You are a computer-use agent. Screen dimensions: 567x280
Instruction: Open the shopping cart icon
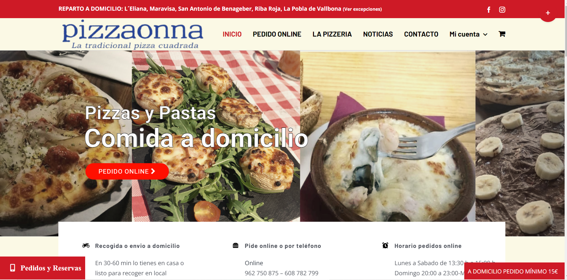point(502,34)
